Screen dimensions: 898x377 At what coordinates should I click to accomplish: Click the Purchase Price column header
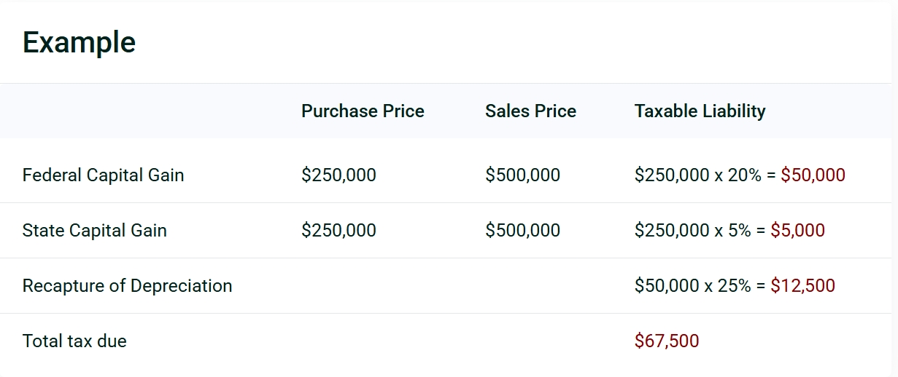coord(363,111)
